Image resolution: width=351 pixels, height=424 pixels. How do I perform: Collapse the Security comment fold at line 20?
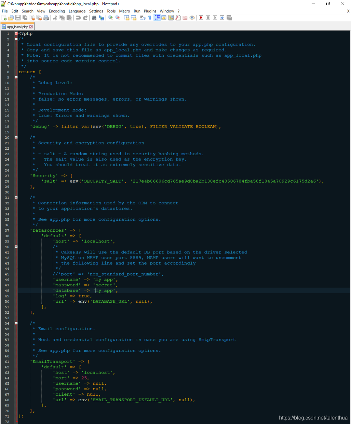(x=16, y=137)
